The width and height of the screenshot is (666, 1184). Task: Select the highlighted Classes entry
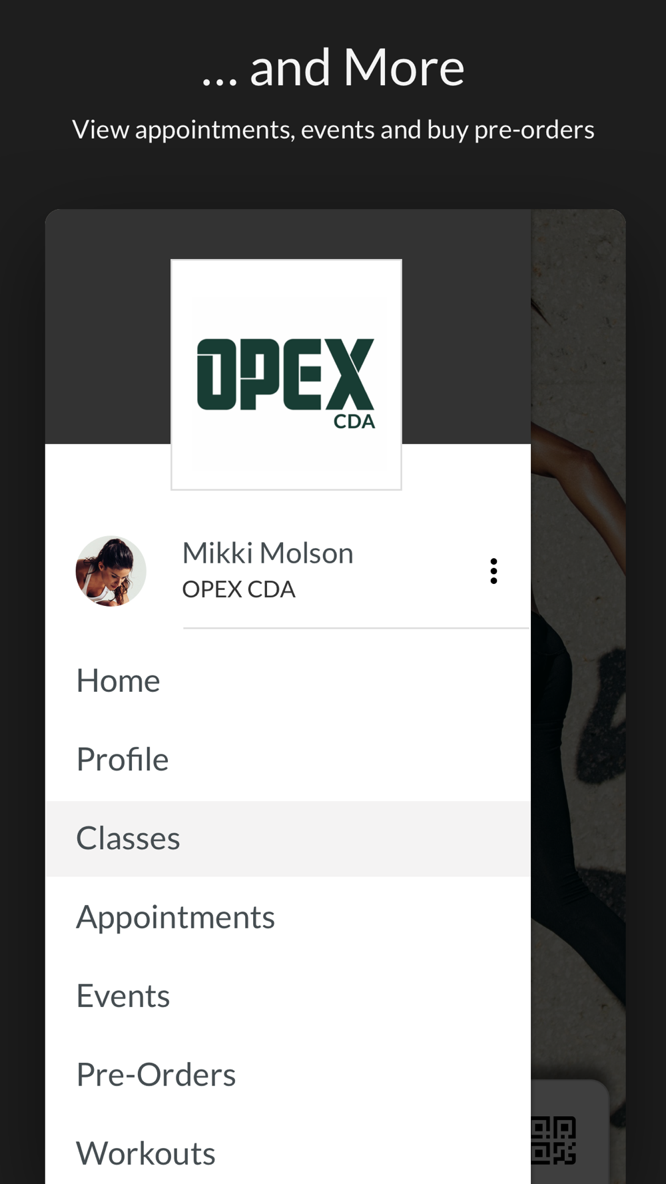[x=288, y=838]
